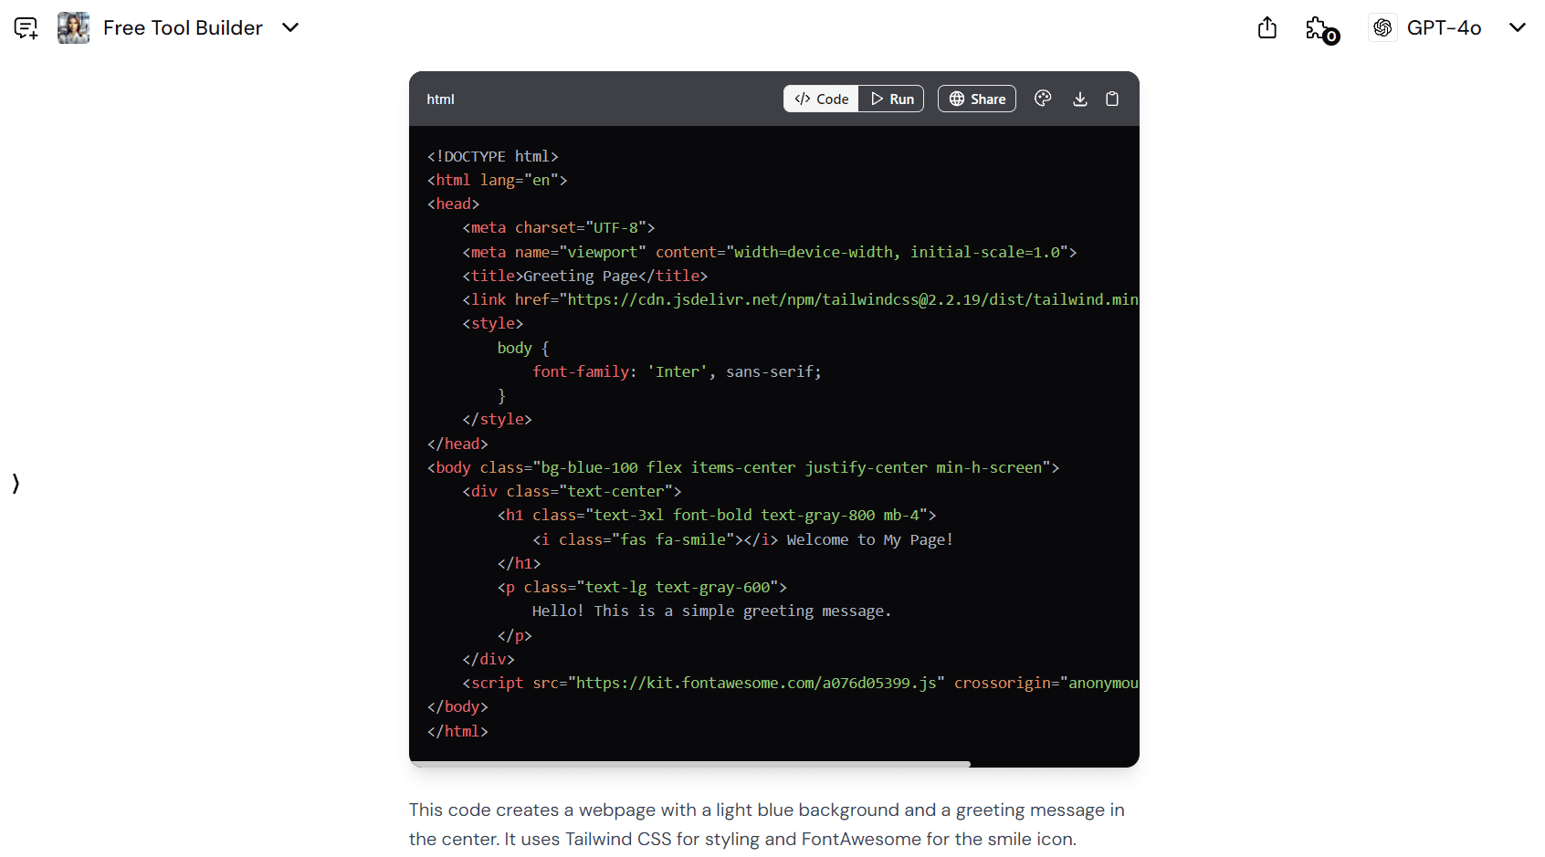Click the Free Tool Builder avatar image
The height and width of the screenshot is (857, 1545).
tap(73, 28)
